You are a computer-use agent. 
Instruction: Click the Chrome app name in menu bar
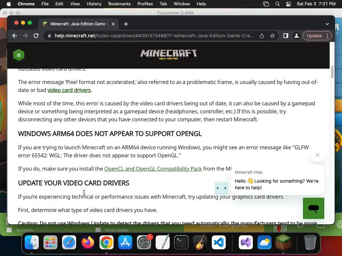[x=26, y=4]
